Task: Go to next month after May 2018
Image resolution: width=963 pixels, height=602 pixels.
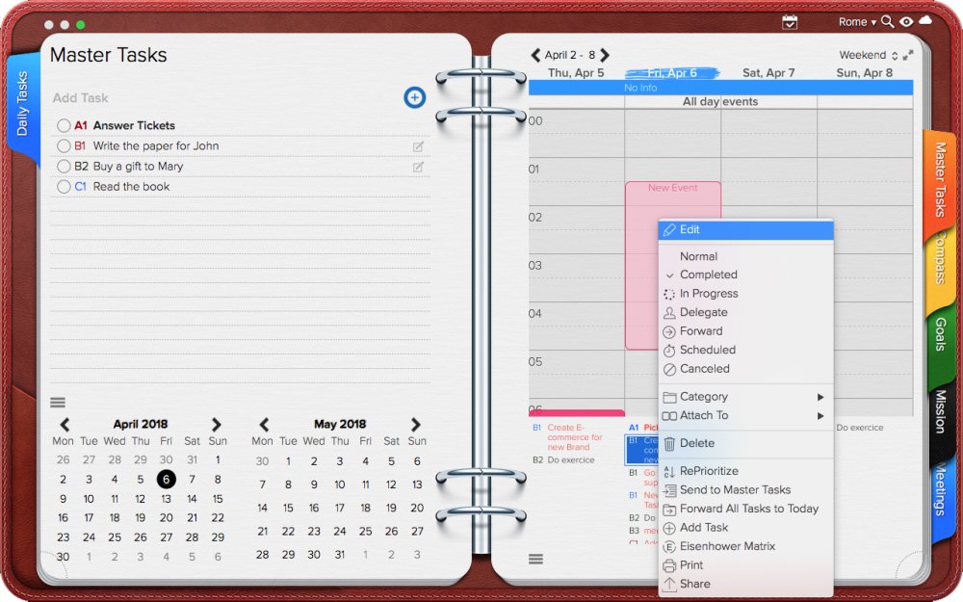Action: (x=416, y=425)
